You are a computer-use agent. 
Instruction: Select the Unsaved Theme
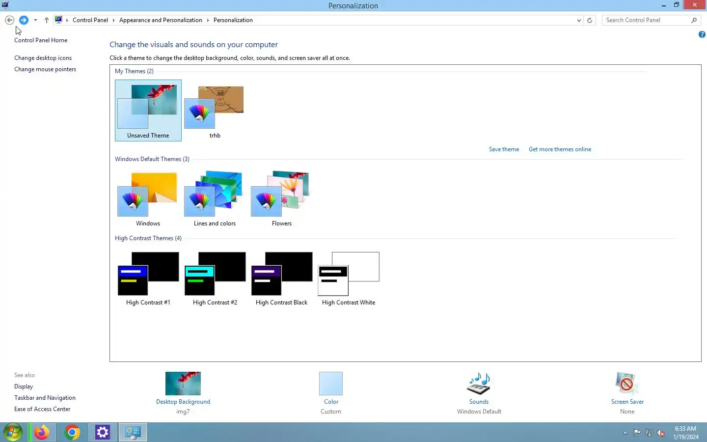click(148, 110)
